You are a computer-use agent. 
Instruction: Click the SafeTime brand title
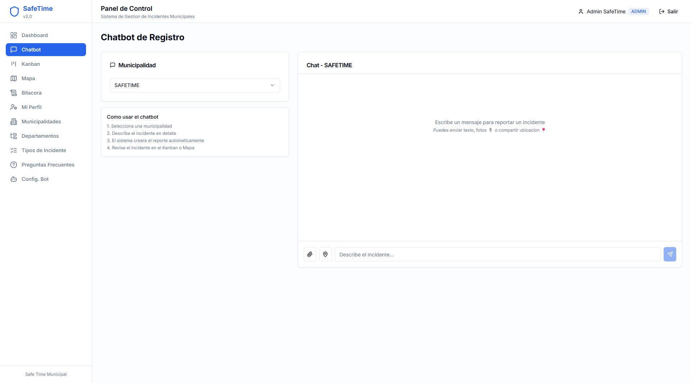tap(38, 8)
